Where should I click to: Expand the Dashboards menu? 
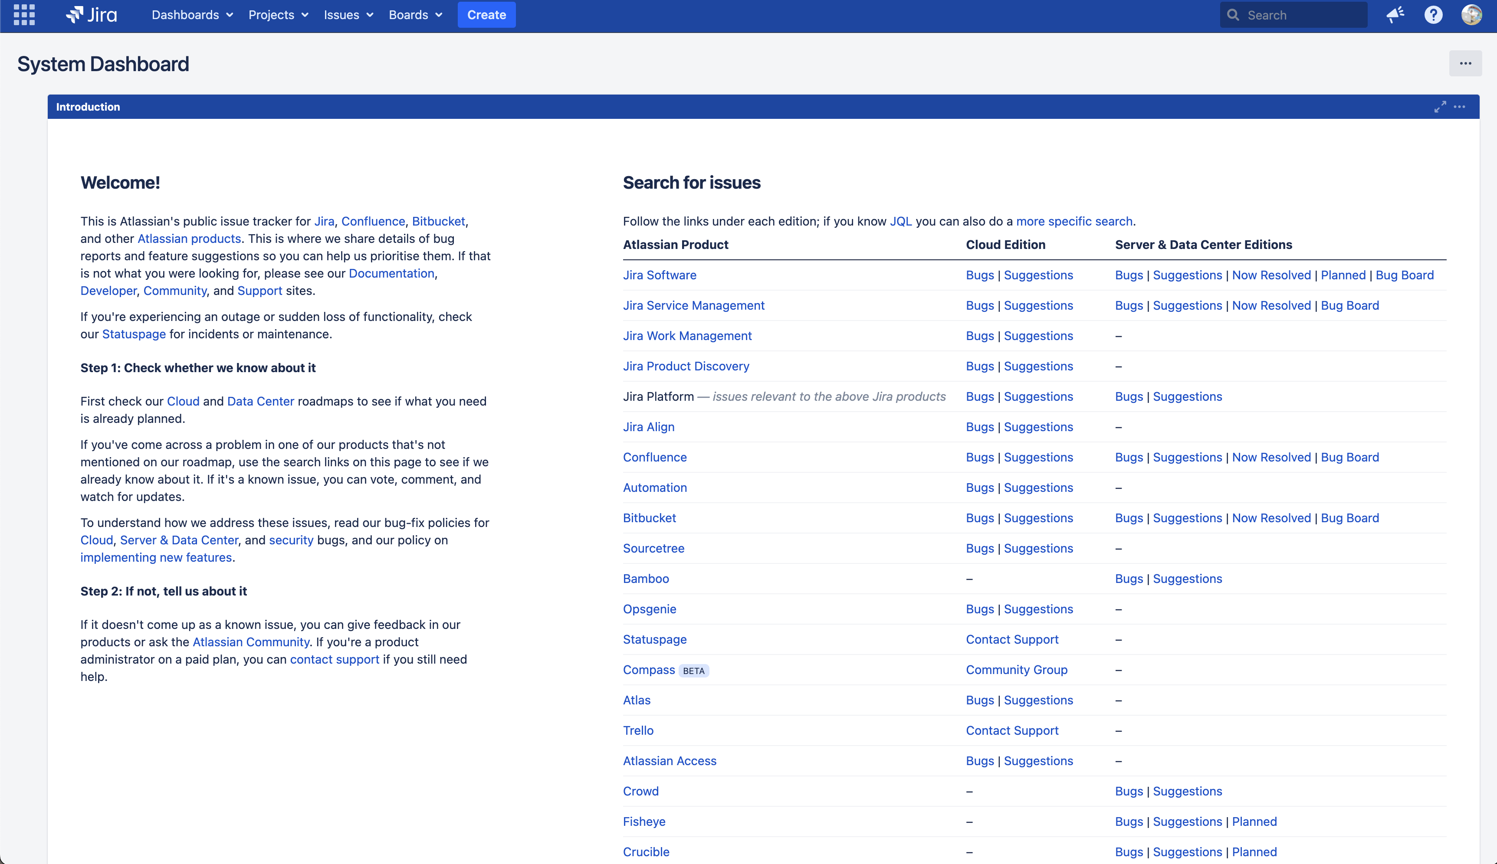[x=192, y=15]
